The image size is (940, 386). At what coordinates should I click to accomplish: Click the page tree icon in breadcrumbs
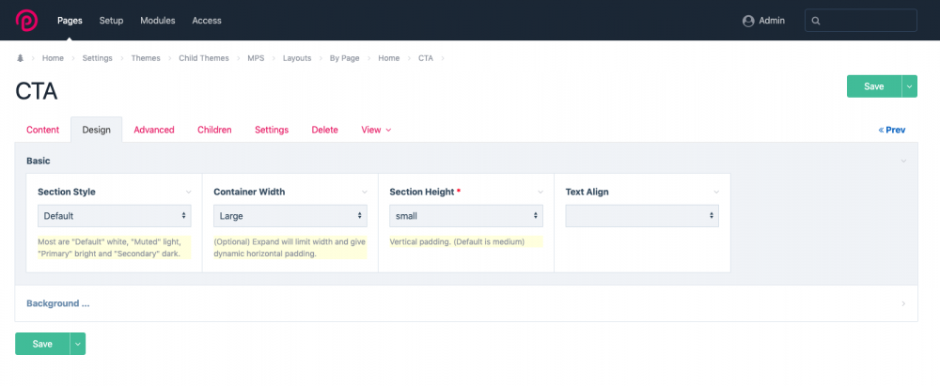21,58
